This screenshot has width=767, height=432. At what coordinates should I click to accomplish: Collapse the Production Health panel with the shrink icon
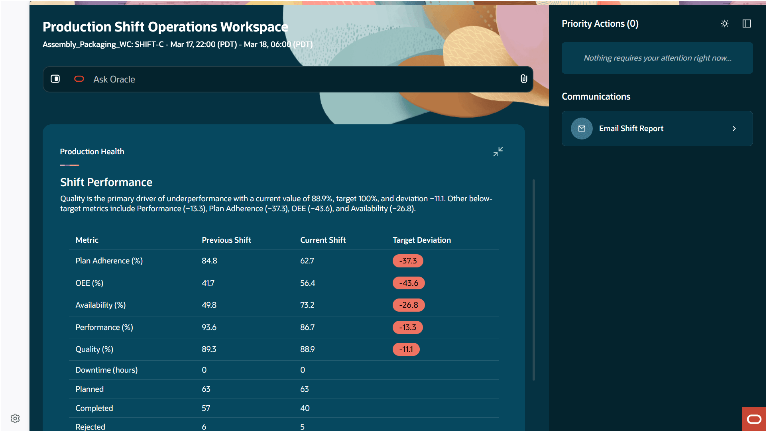(x=498, y=151)
